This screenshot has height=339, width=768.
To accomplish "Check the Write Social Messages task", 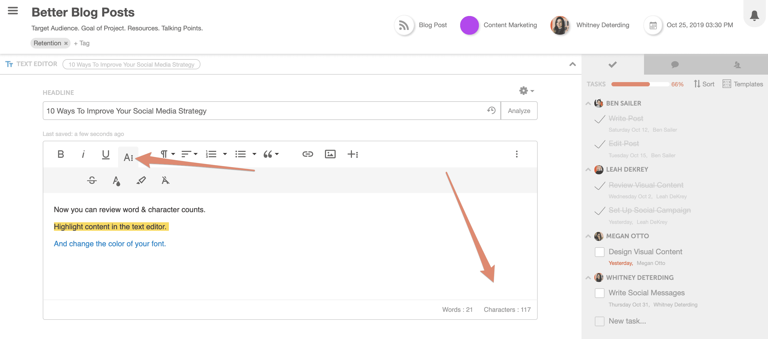I will [x=599, y=293].
